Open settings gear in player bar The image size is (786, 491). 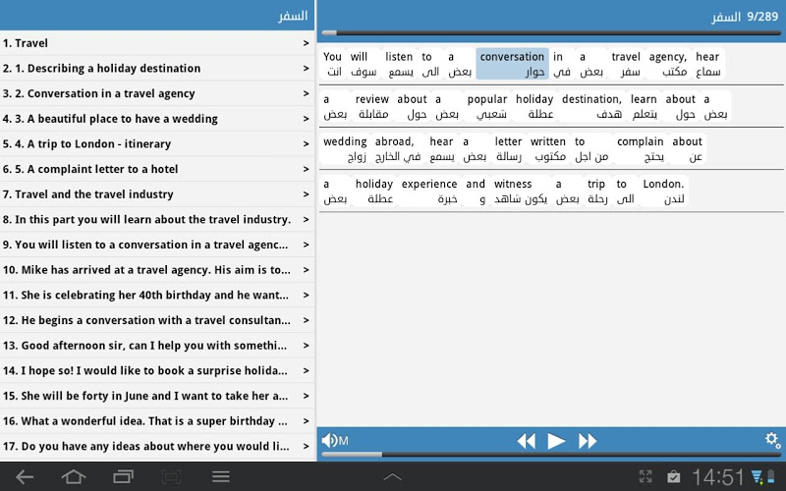click(x=772, y=440)
